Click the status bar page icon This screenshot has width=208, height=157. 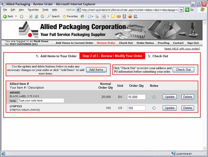pyautogui.click(x=3, y=153)
